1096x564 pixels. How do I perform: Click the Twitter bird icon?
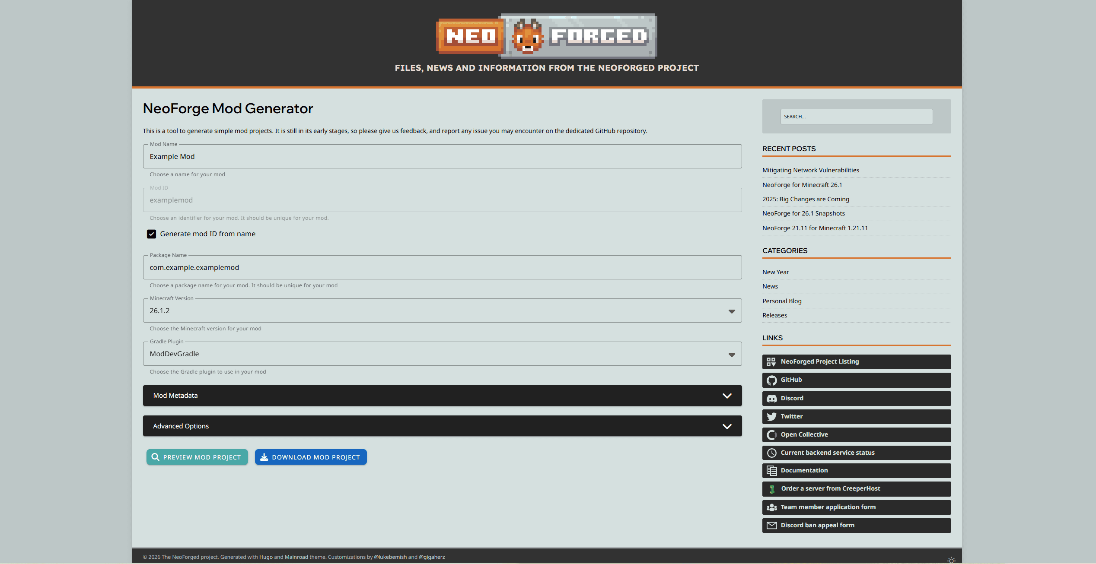pos(771,417)
